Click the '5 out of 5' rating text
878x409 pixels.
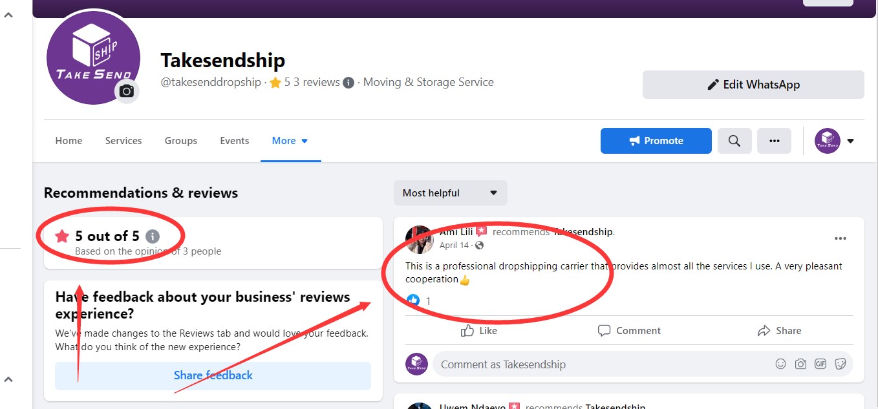(x=107, y=236)
